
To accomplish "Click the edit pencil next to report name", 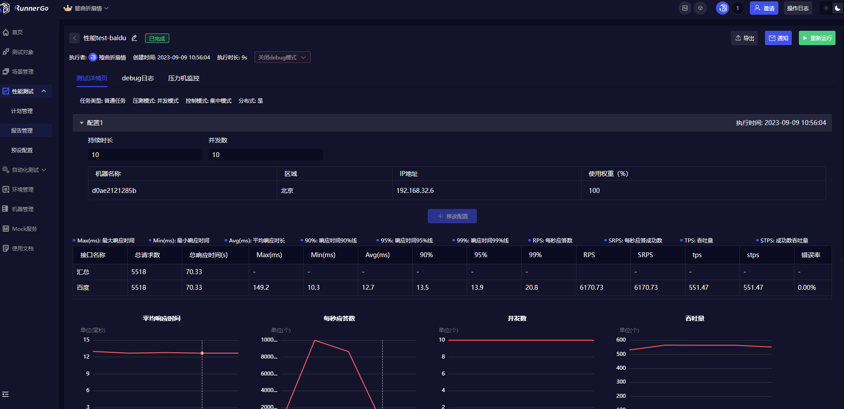I will pos(134,38).
